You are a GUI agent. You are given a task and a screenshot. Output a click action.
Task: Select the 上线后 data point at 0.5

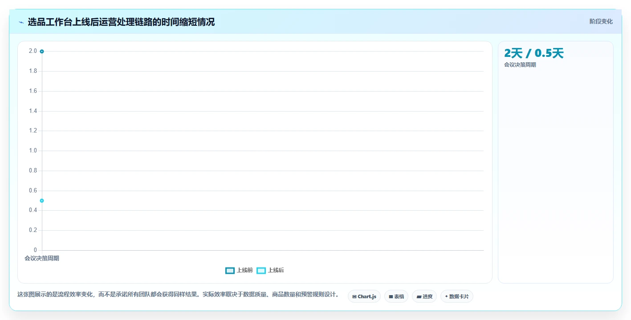pos(42,200)
